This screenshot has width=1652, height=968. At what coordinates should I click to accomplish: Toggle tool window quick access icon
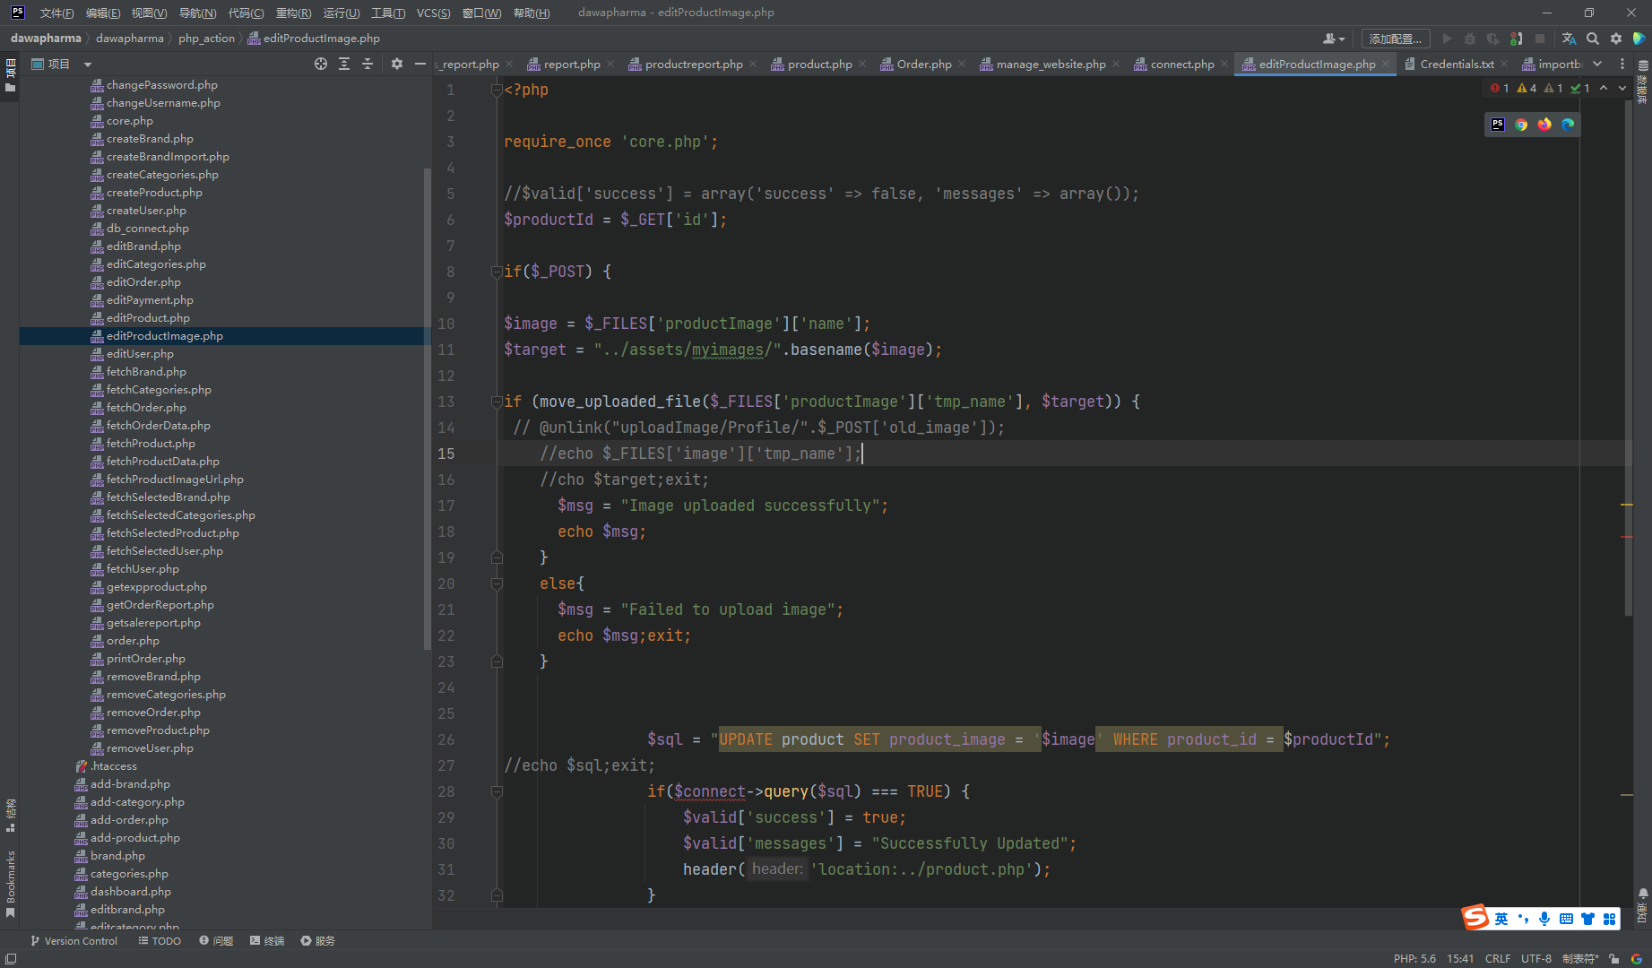(11, 958)
